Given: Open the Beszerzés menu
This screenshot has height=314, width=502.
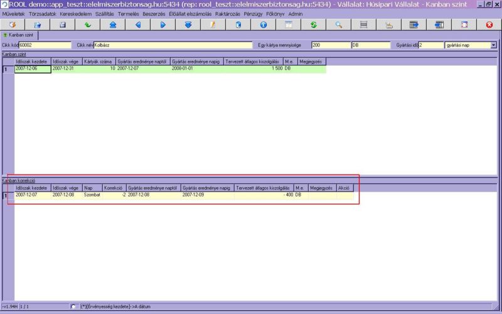Looking at the screenshot, I should (x=154, y=14).
